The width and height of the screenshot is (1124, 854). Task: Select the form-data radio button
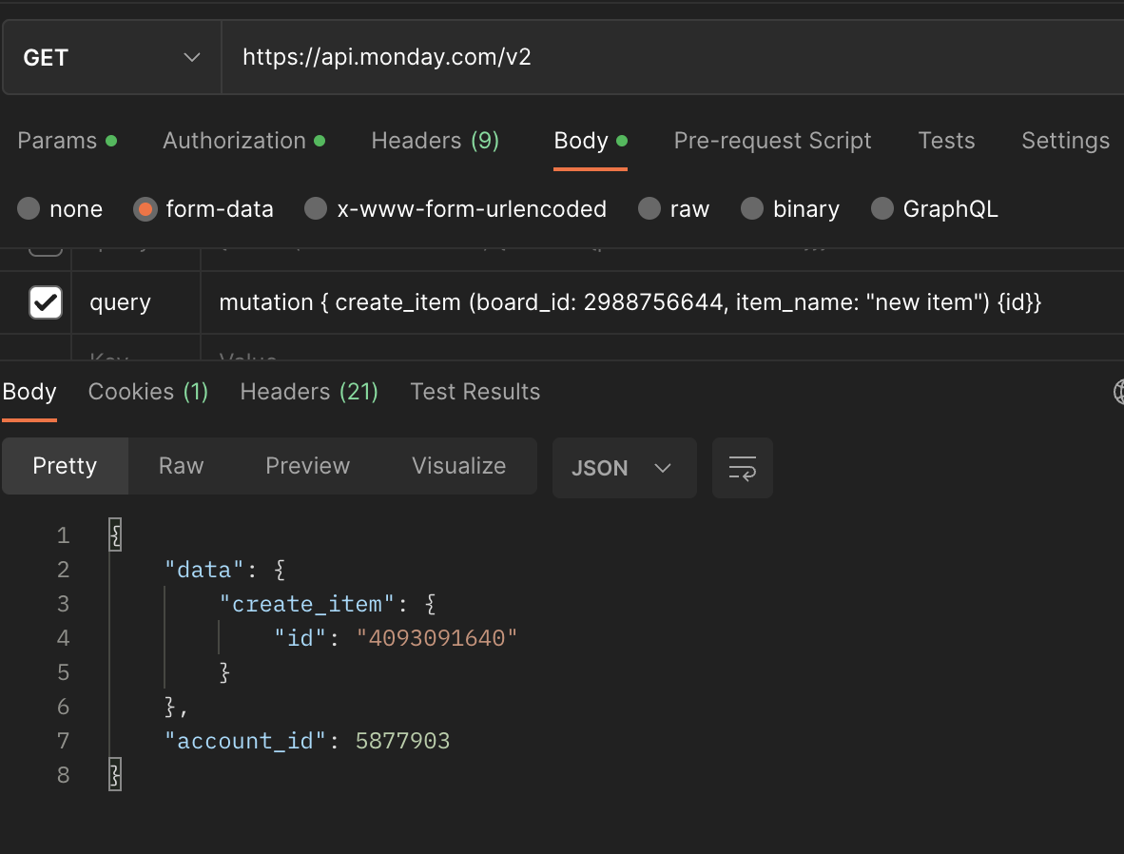(x=145, y=208)
